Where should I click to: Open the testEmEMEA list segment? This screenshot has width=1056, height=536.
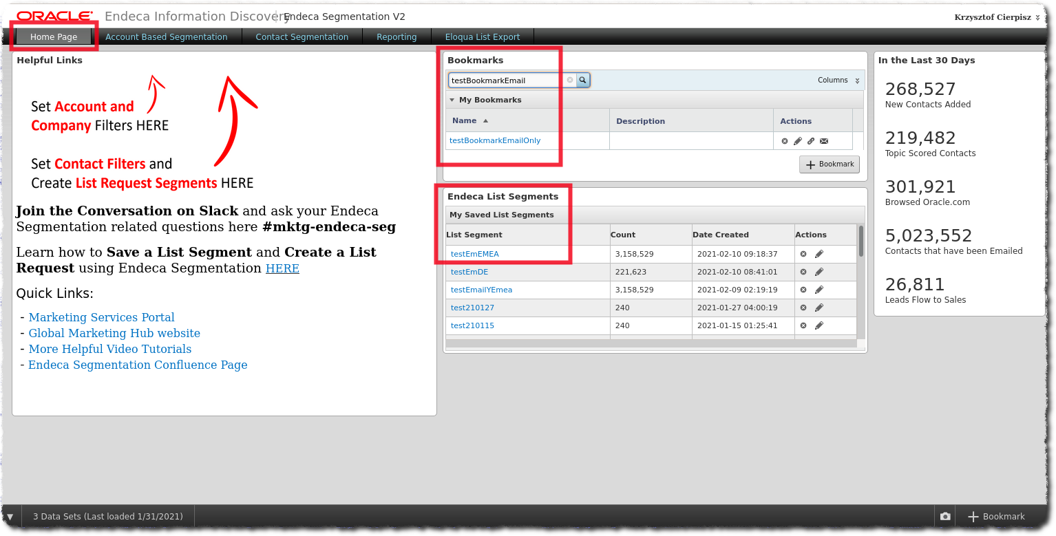pyautogui.click(x=475, y=254)
